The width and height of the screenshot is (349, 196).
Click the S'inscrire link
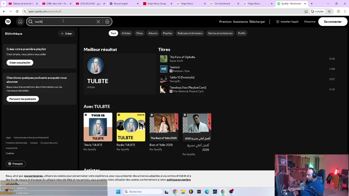tap(310, 22)
